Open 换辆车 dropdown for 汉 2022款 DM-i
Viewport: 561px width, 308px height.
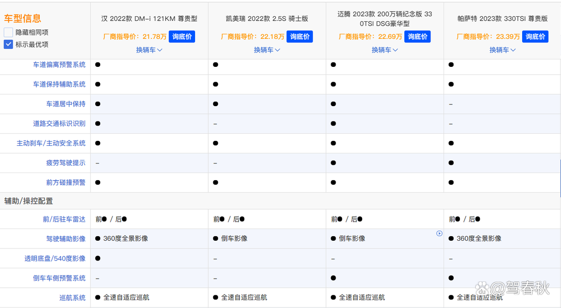click(149, 50)
